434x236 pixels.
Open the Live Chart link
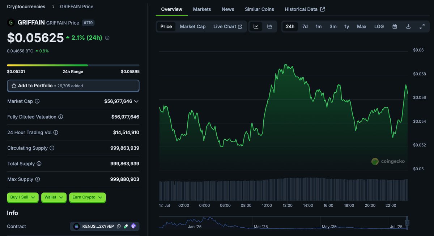[228, 26]
